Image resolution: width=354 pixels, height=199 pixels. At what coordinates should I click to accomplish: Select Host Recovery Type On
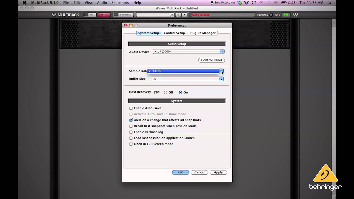tap(180, 93)
